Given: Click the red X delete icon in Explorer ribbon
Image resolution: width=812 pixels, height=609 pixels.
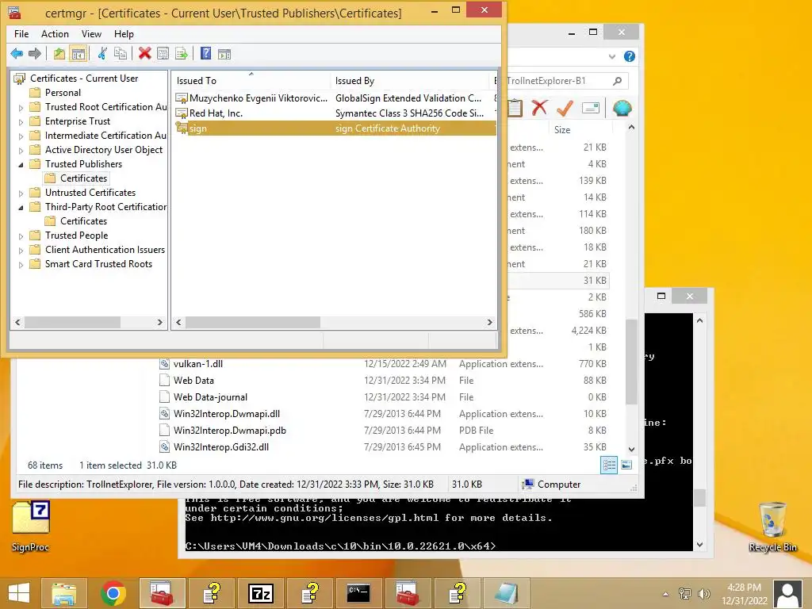Looking at the screenshot, I should [539, 108].
